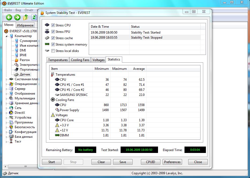Uncheck the Stress FPU checkbox

pos(53,31)
